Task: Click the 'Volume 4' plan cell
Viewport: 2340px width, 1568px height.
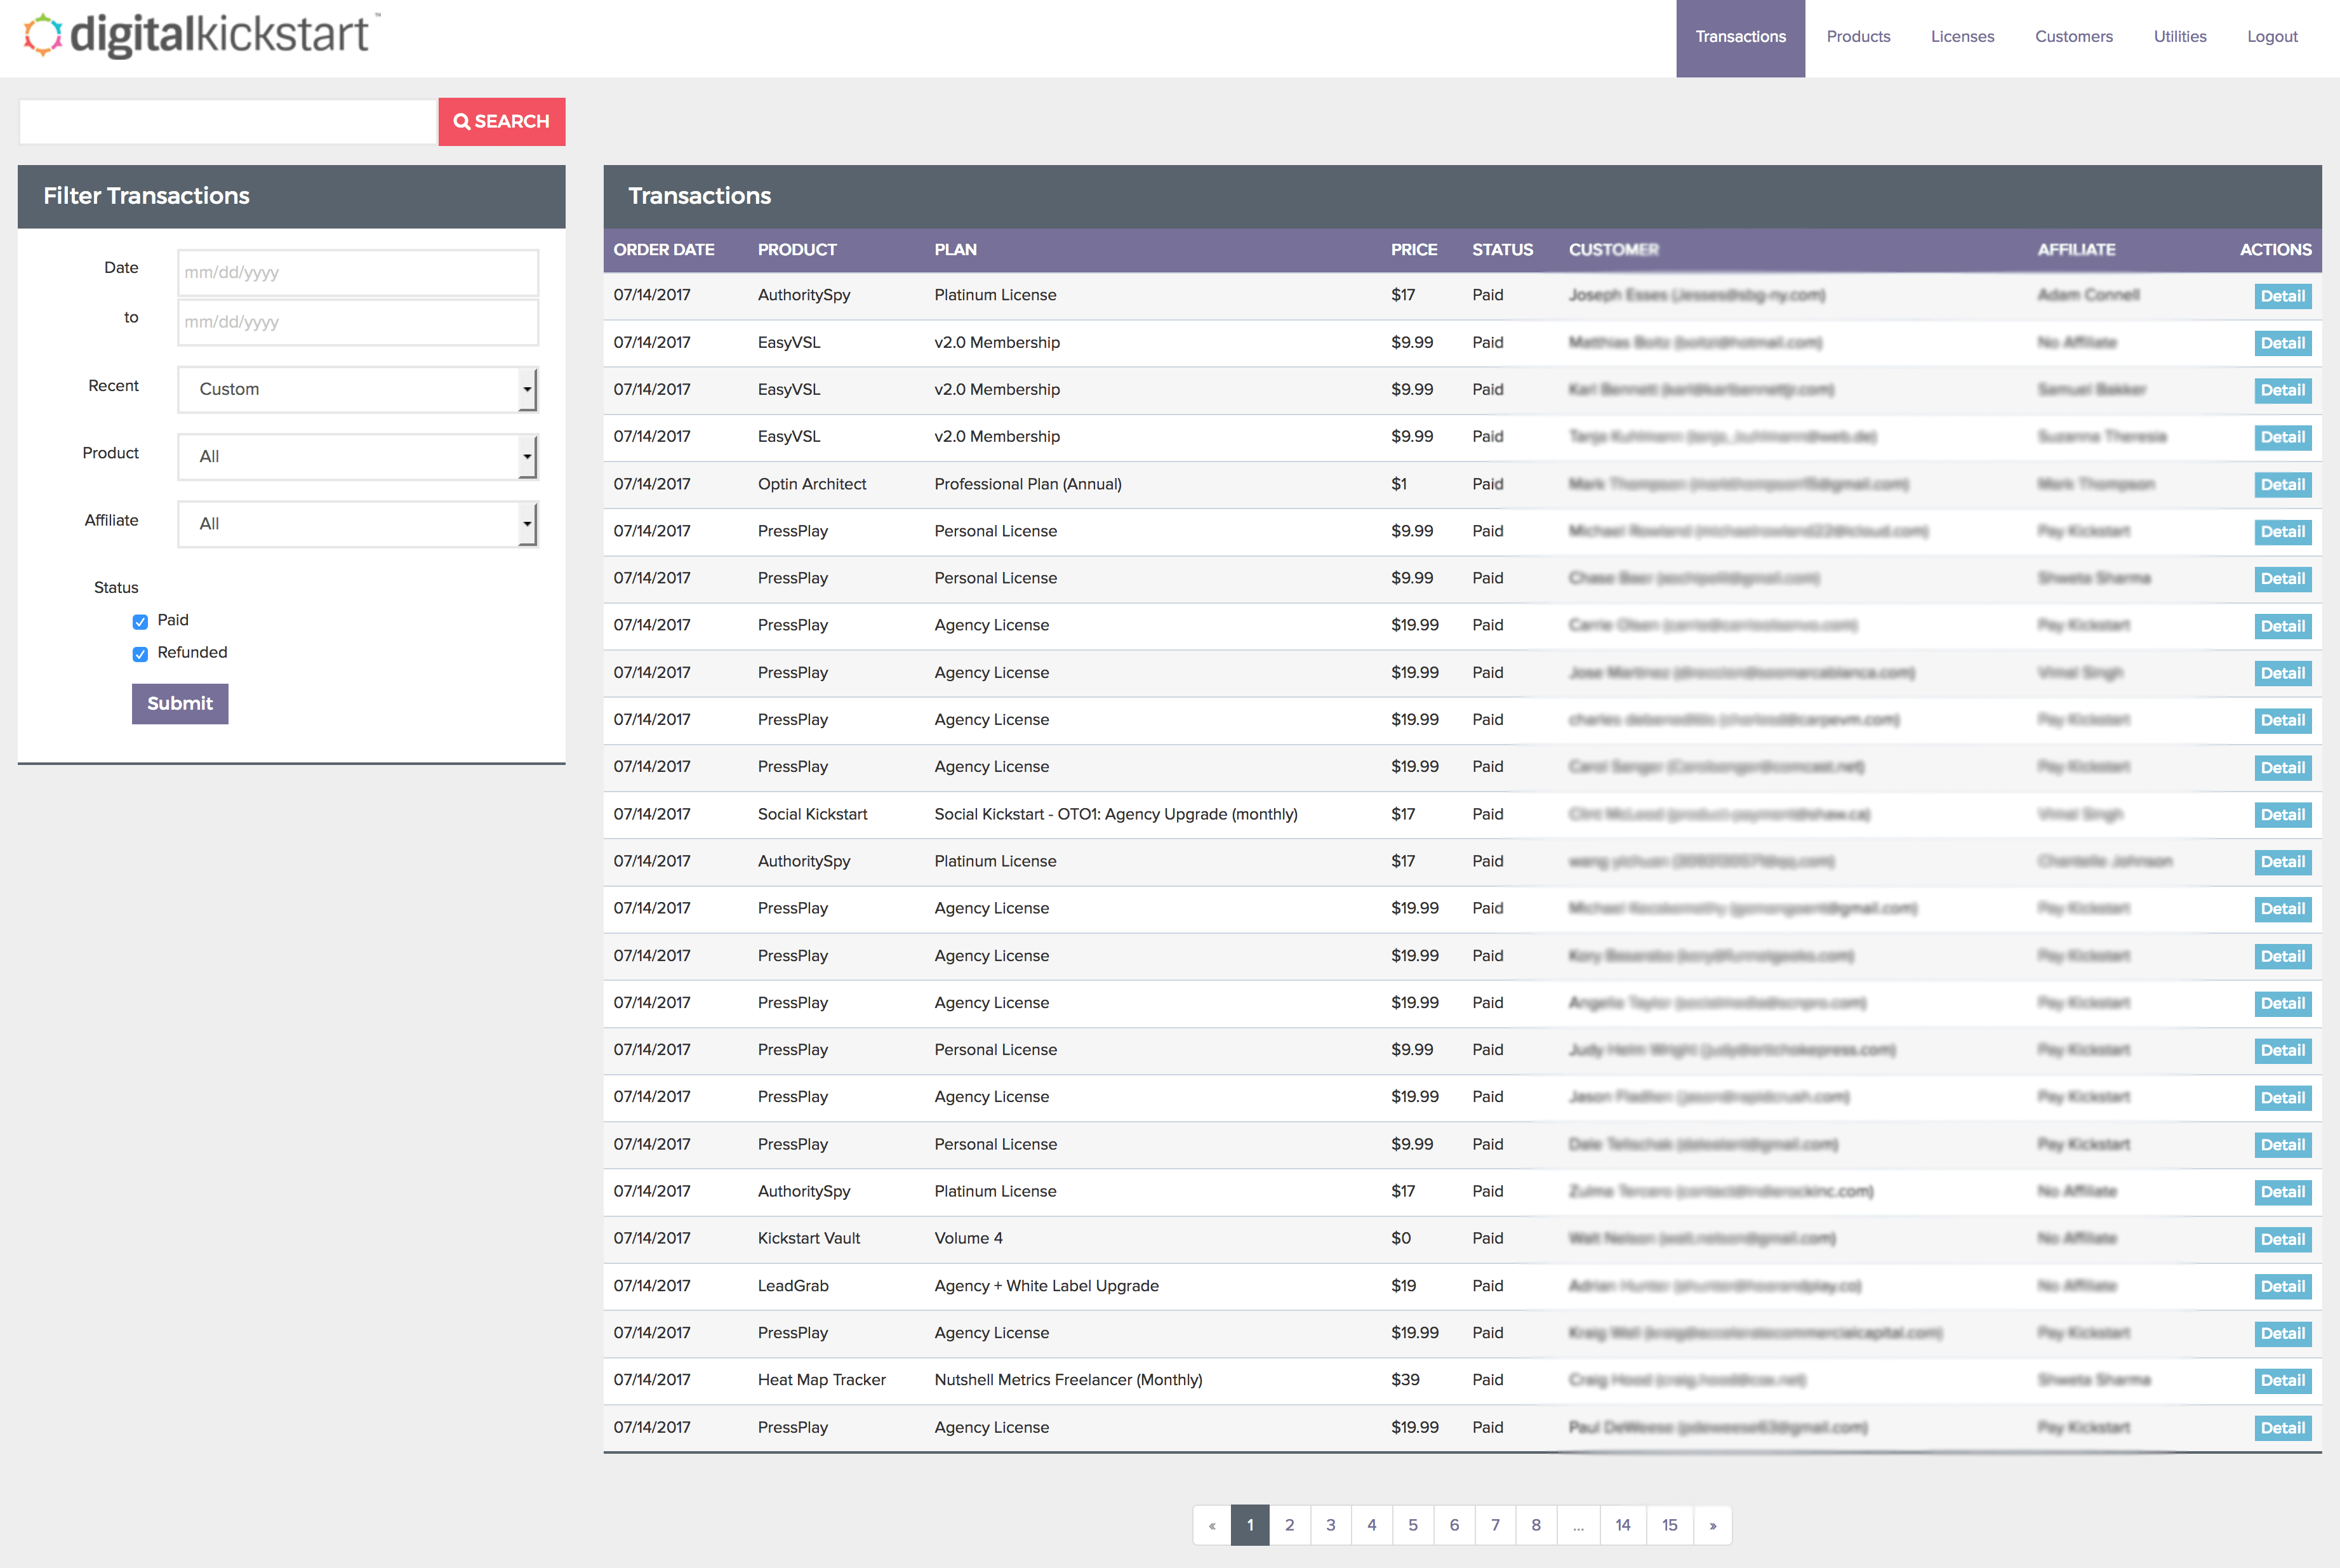Action: point(968,1238)
